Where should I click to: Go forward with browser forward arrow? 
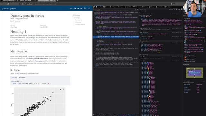click(5, 4)
